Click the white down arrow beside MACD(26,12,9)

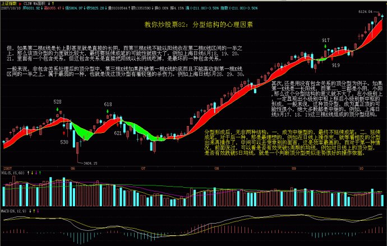pos(30,211)
